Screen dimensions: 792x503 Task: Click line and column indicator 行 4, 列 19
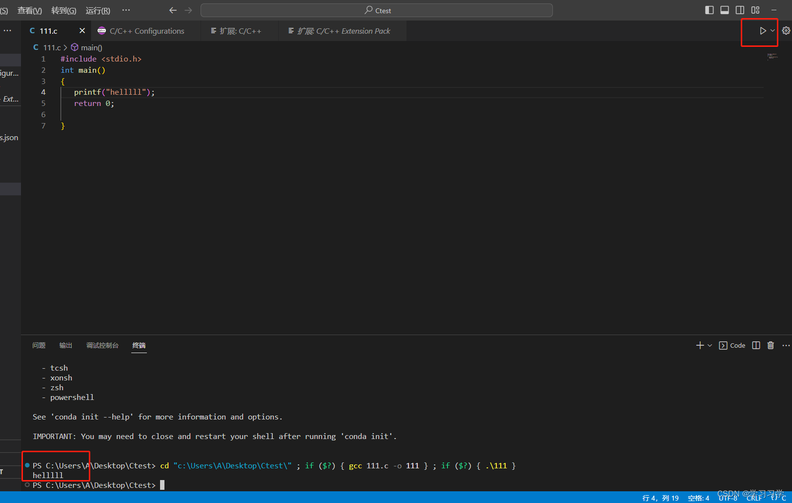coord(660,498)
